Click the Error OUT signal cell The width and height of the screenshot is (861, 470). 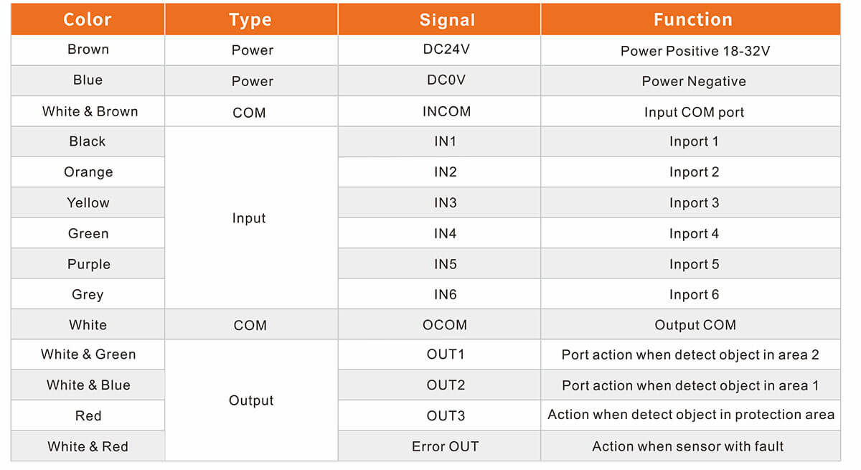(x=445, y=446)
